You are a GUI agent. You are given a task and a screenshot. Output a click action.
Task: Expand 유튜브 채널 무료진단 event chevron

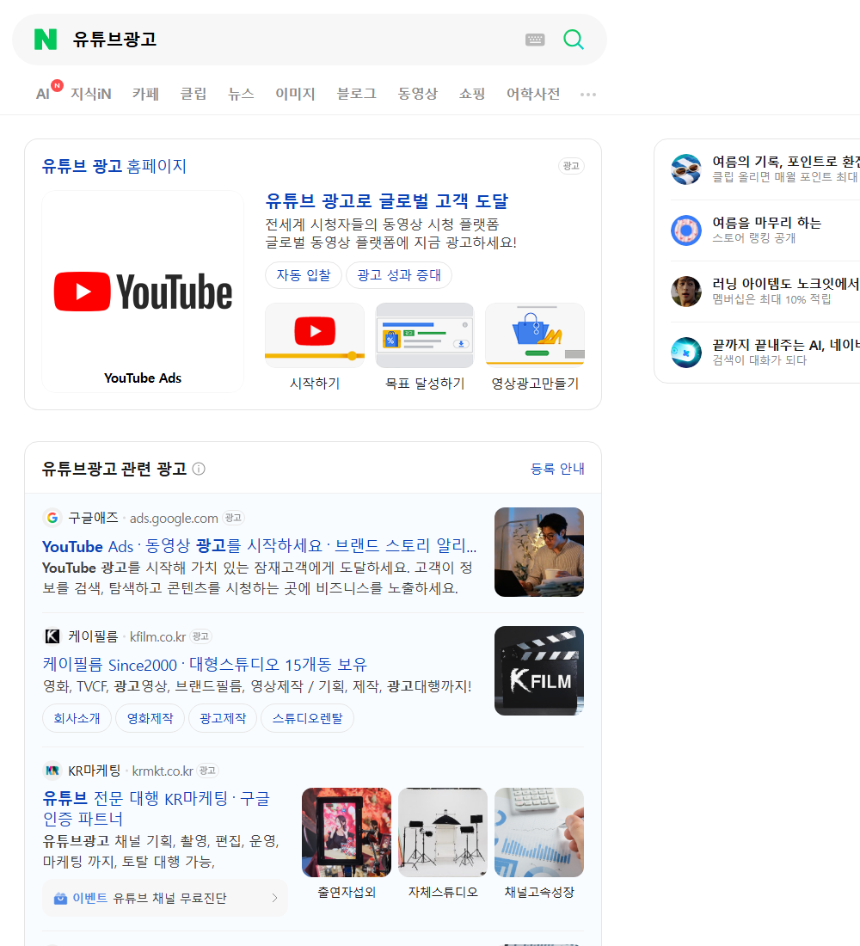coord(274,898)
